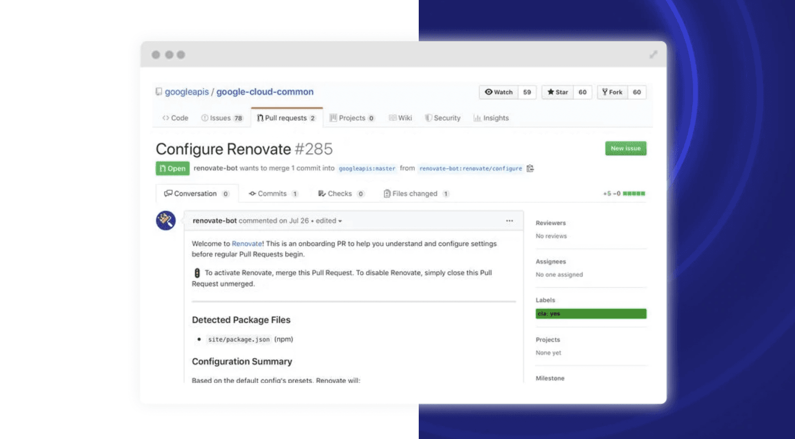The width and height of the screenshot is (795, 439).
Task: Click the green cla: yes label
Action: (591, 314)
